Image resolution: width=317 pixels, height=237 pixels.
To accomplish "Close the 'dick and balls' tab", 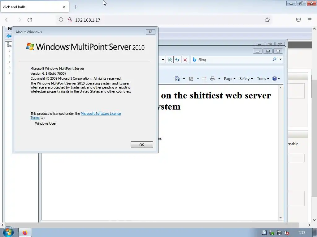I will [x=64, y=7].
